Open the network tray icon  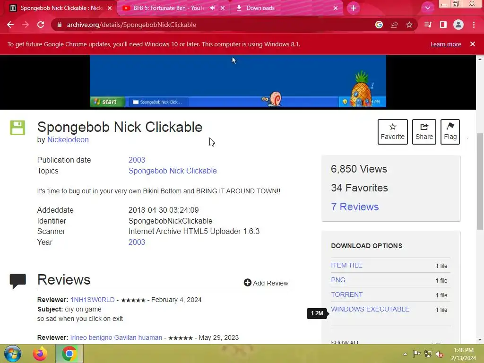[x=428, y=354]
